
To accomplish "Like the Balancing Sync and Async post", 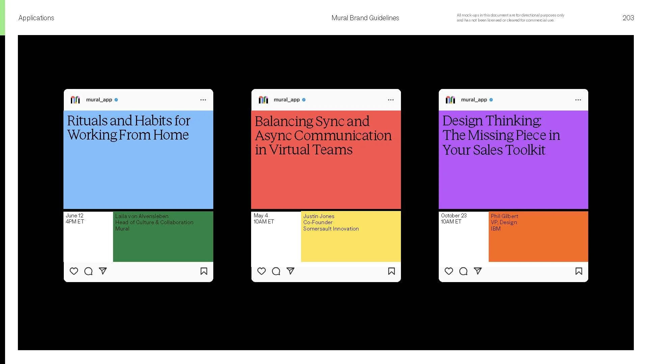I will tap(262, 271).
